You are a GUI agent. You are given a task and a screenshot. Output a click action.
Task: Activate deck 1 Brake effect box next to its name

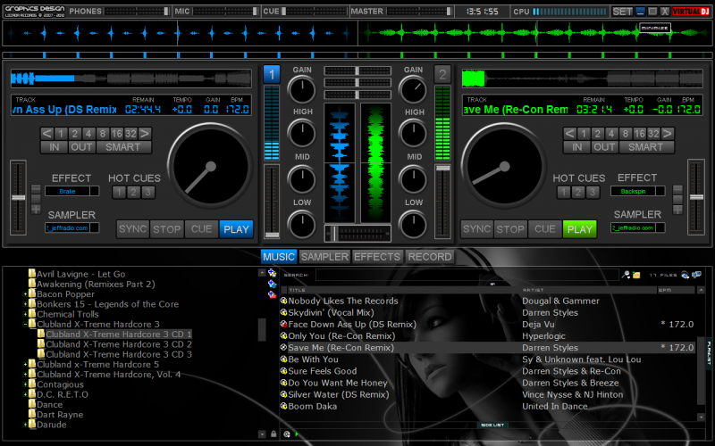(x=95, y=191)
